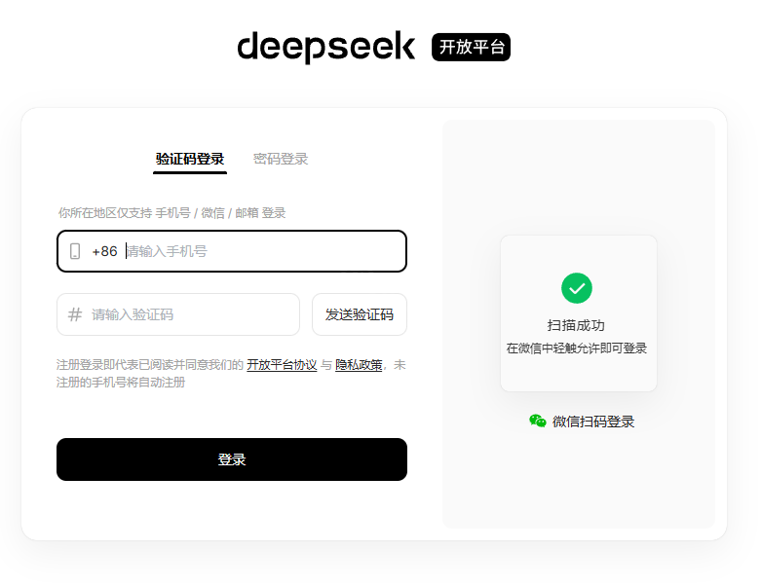Click the 微信扫码登录 label

[593, 422]
